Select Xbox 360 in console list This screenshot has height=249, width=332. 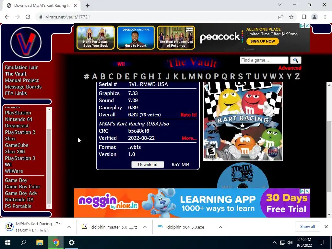pos(15,152)
